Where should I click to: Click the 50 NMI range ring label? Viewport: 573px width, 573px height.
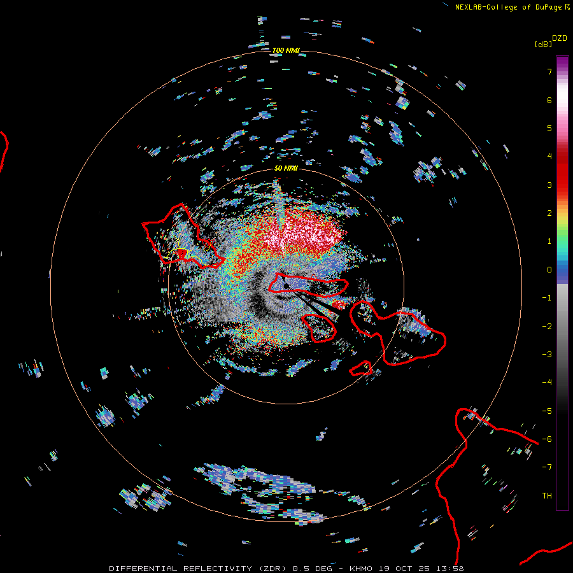[x=286, y=168]
